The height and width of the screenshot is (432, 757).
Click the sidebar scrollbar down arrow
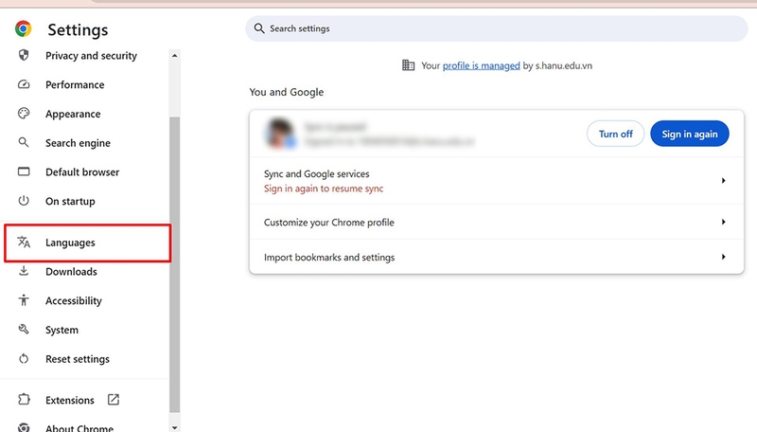(x=175, y=427)
